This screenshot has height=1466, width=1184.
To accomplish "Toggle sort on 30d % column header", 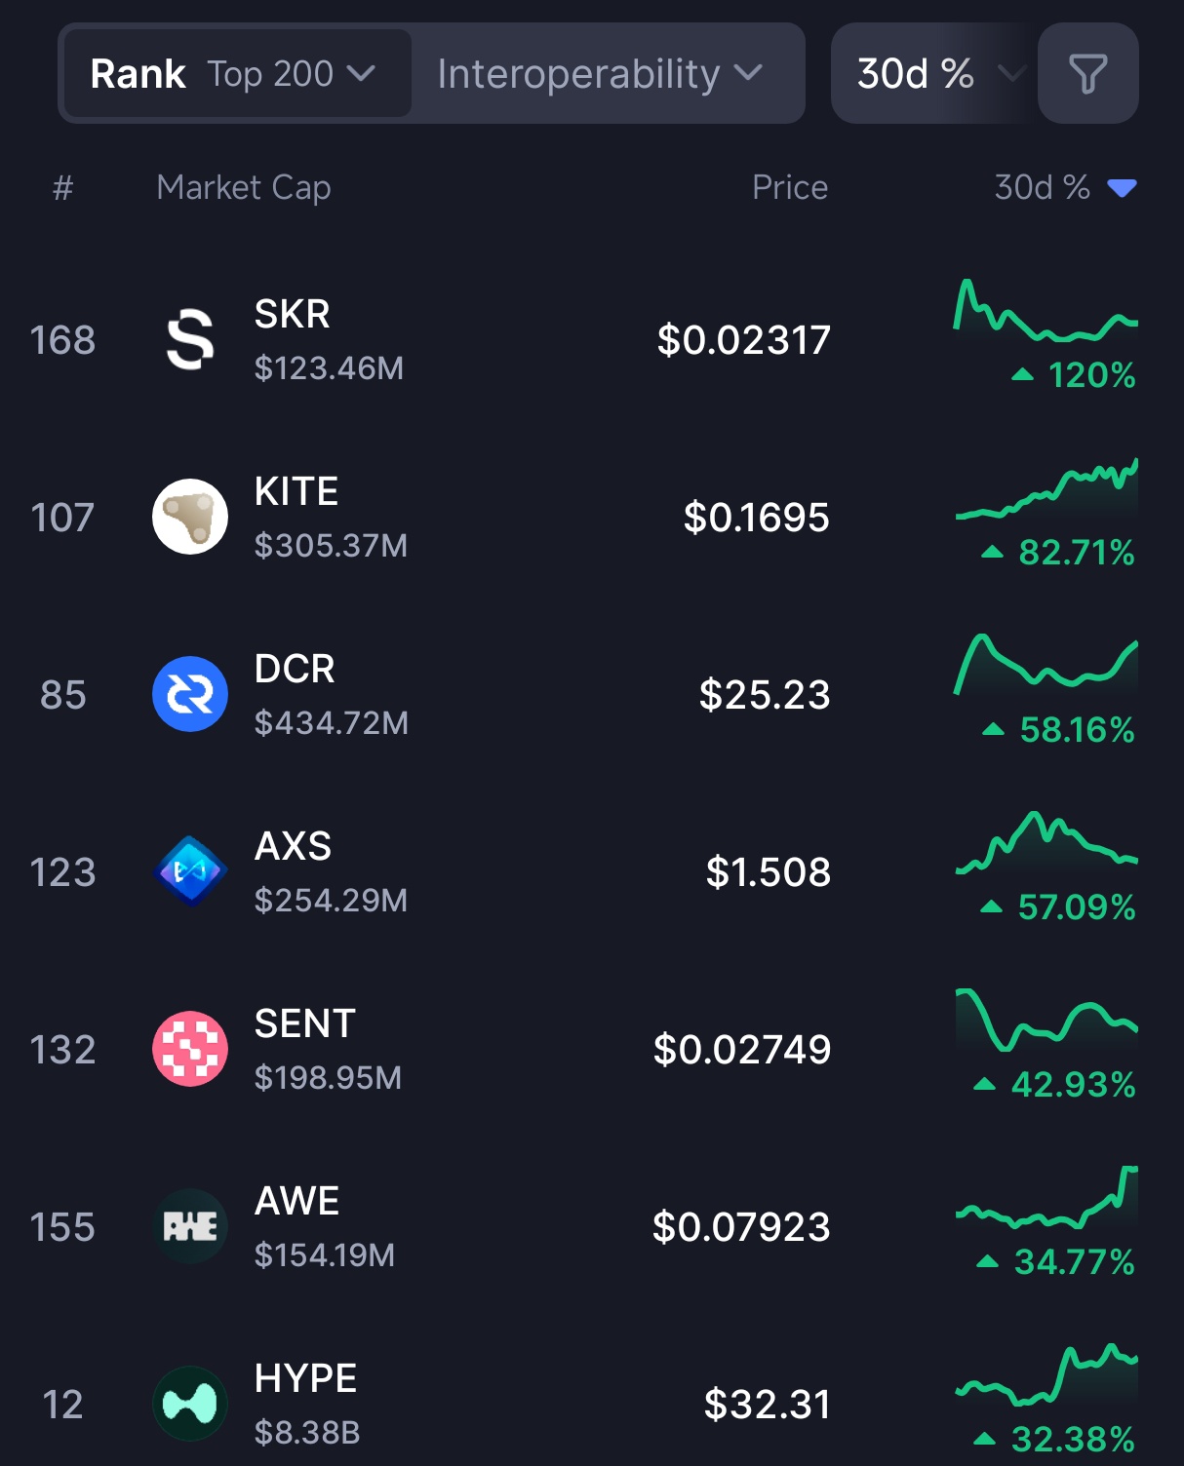I will coord(1063,187).
